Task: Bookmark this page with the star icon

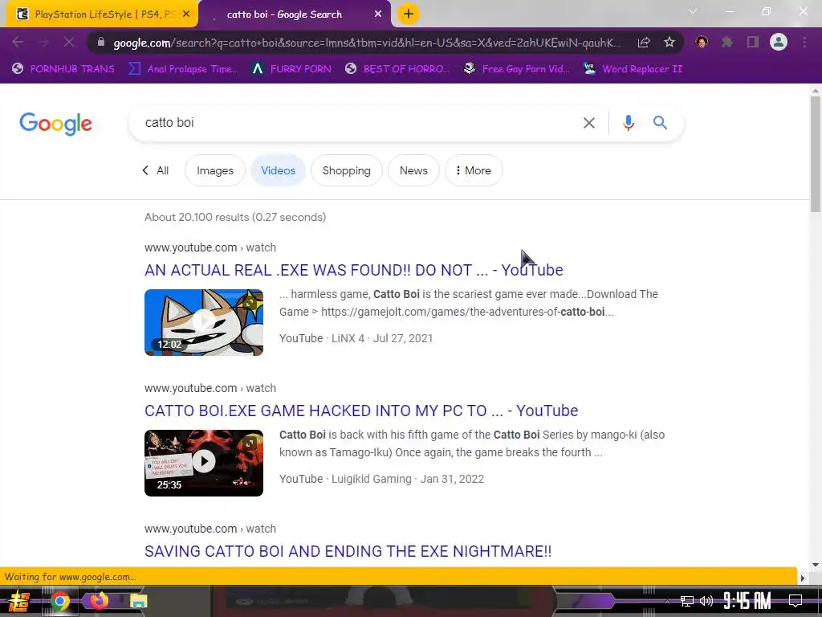Action: [669, 43]
